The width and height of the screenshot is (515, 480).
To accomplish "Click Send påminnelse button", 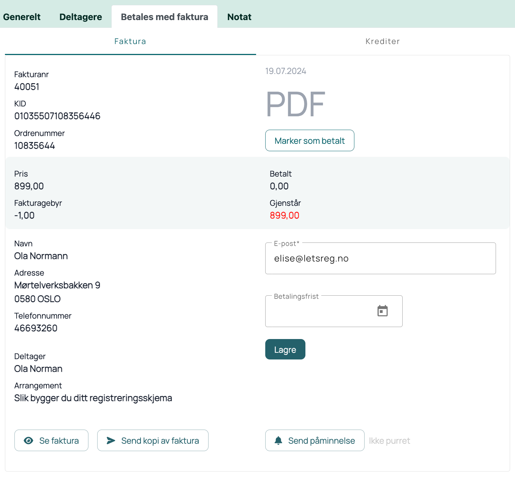I will [x=315, y=440].
